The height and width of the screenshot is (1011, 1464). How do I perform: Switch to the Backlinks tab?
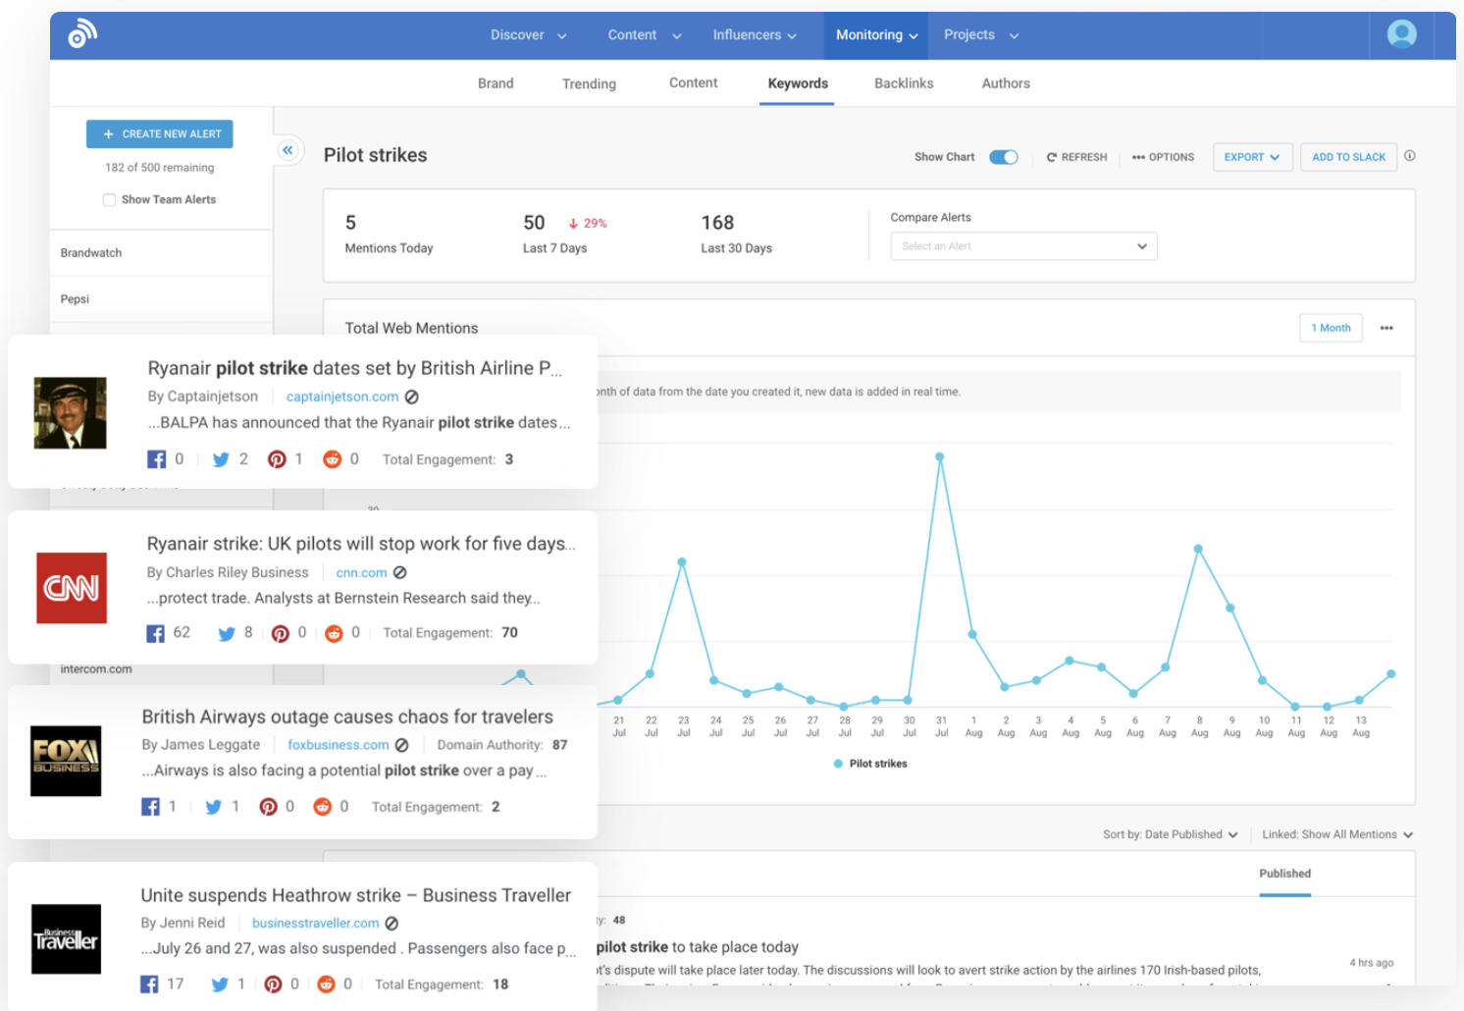(x=903, y=83)
